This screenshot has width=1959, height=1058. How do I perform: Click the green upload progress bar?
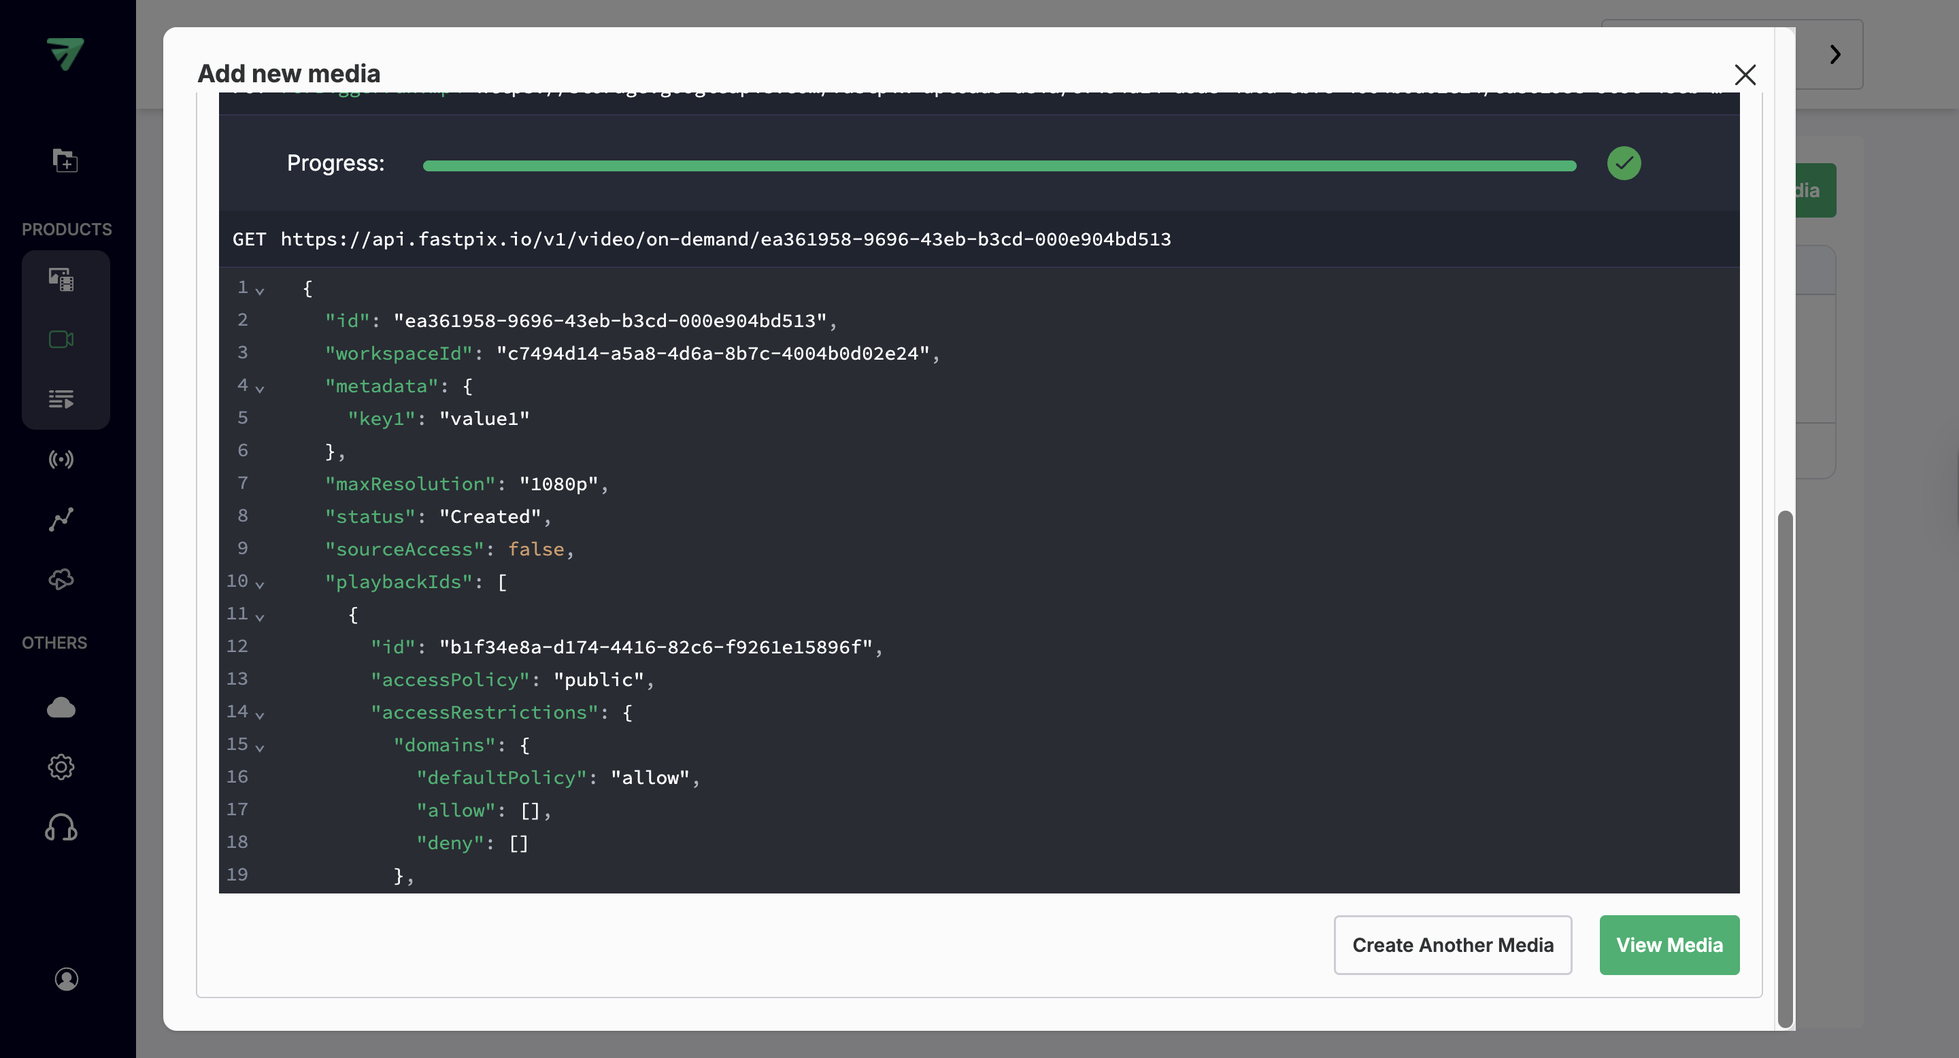pos(999,166)
